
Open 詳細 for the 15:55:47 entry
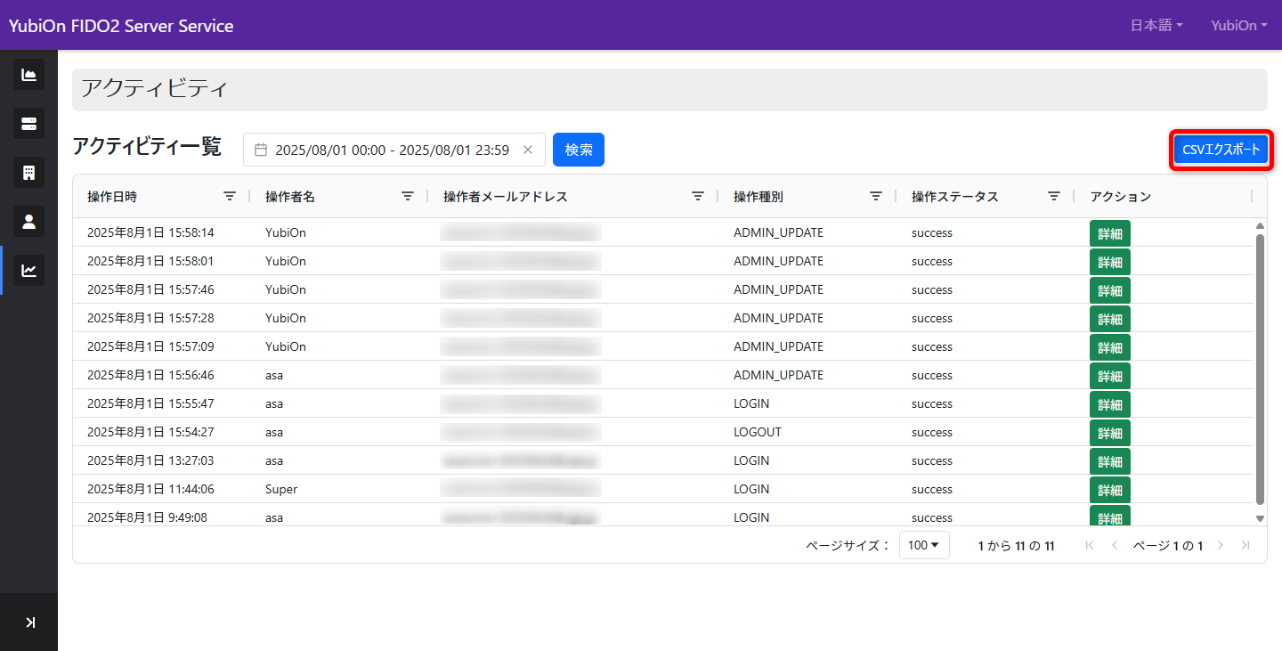[1110, 404]
